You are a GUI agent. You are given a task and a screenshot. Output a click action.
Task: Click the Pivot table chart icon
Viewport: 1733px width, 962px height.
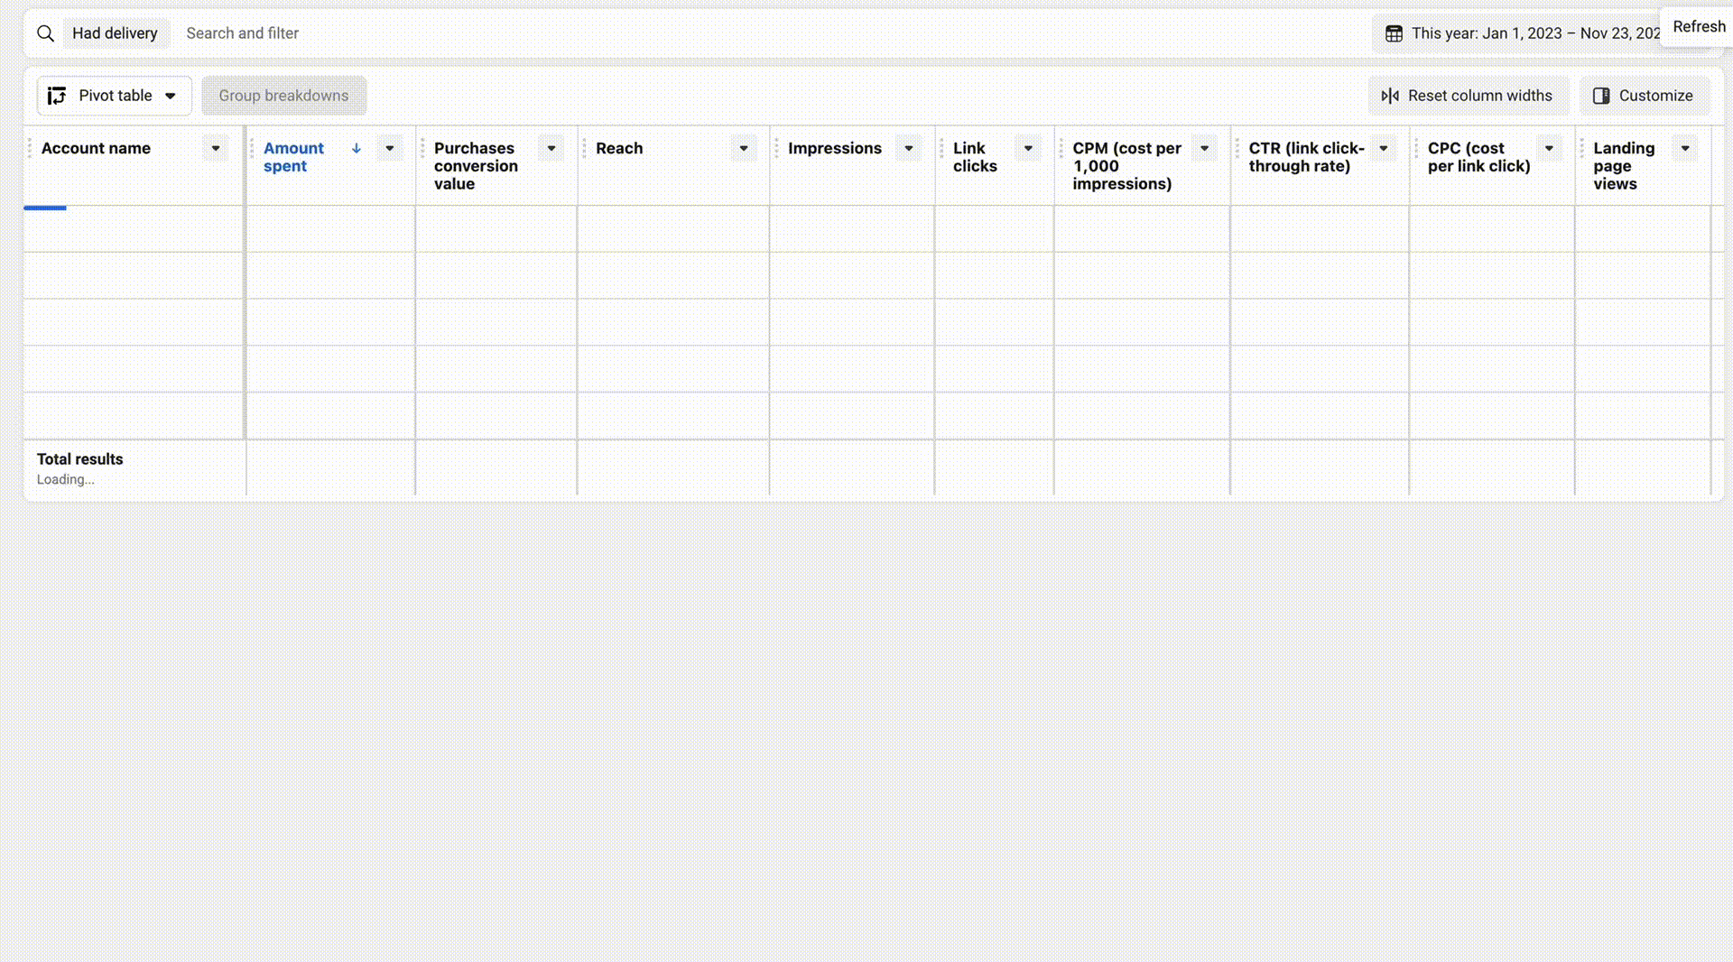pyautogui.click(x=56, y=96)
